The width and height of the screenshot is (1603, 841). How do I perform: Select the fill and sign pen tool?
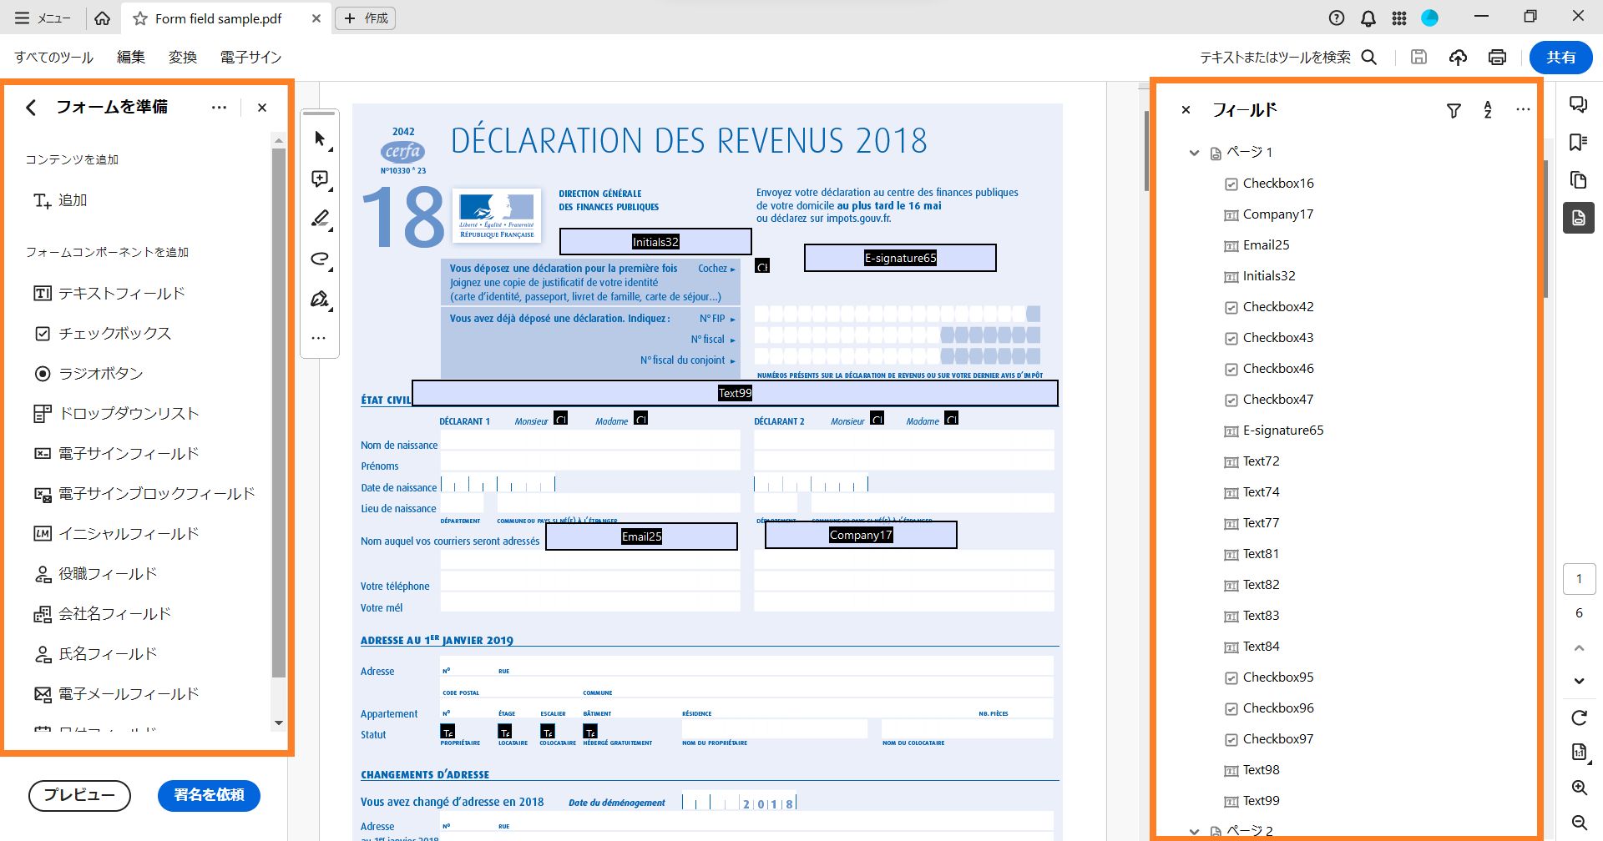(x=320, y=299)
